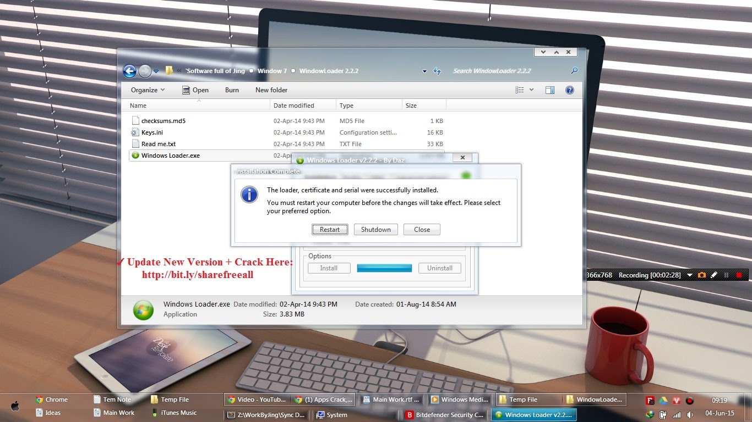The width and height of the screenshot is (752, 422).
Task: Select the recorder pencil draw tool
Action: click(714, 275)
